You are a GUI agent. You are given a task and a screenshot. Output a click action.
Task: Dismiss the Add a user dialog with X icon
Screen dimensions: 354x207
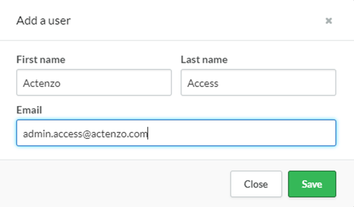point(329,21)
